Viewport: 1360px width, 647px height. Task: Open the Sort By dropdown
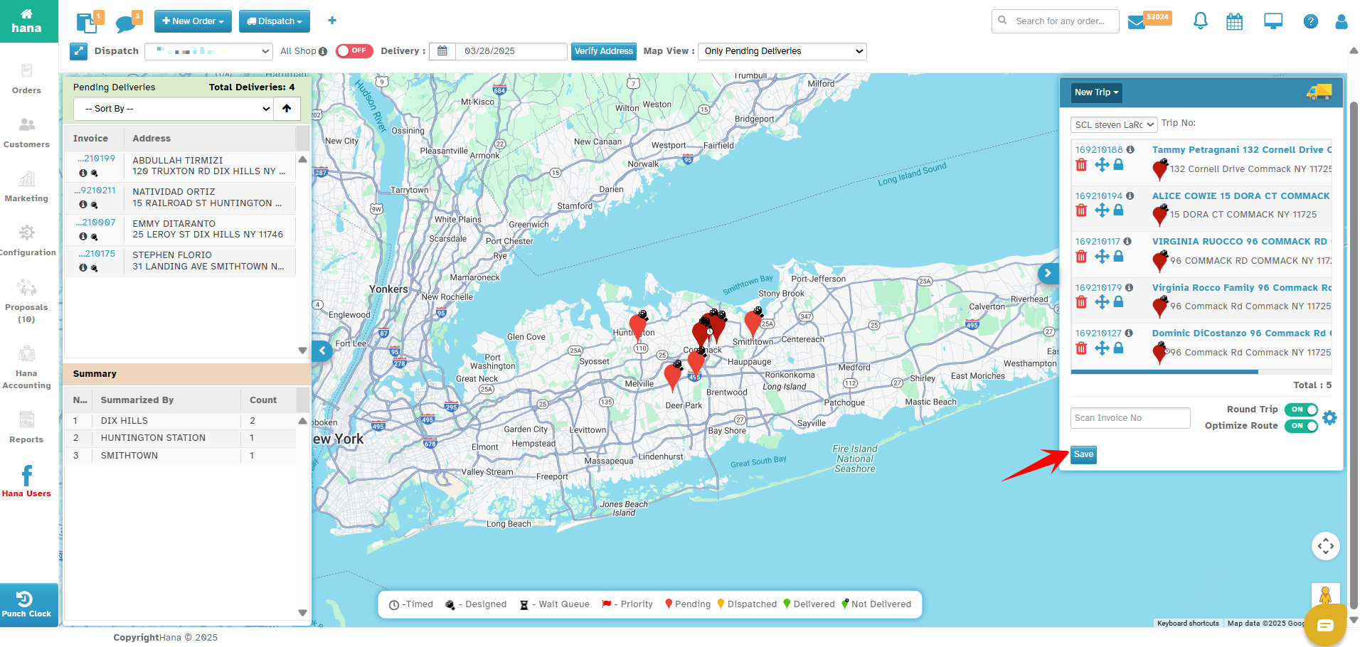point(174,109)
